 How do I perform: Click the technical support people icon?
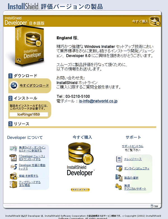119,187
